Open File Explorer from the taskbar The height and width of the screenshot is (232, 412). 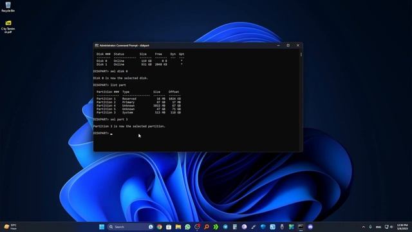[178, 227]
